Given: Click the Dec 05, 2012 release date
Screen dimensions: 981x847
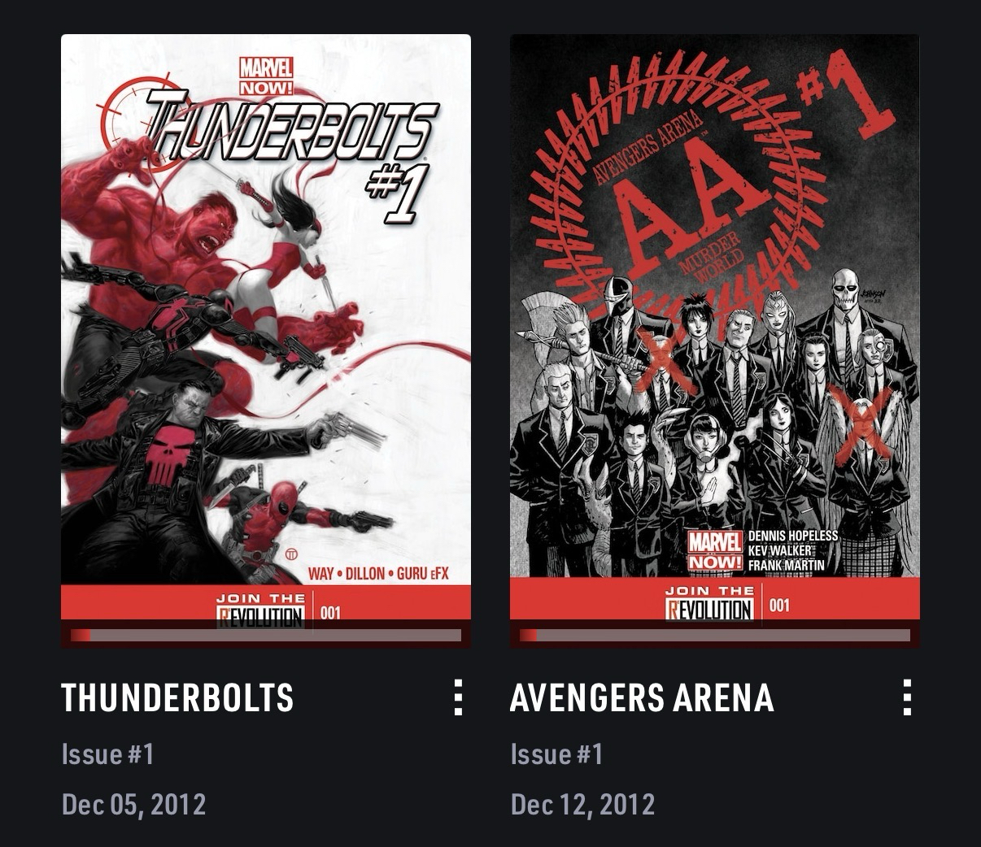Looking at the screenshot, I should [134, 805].
